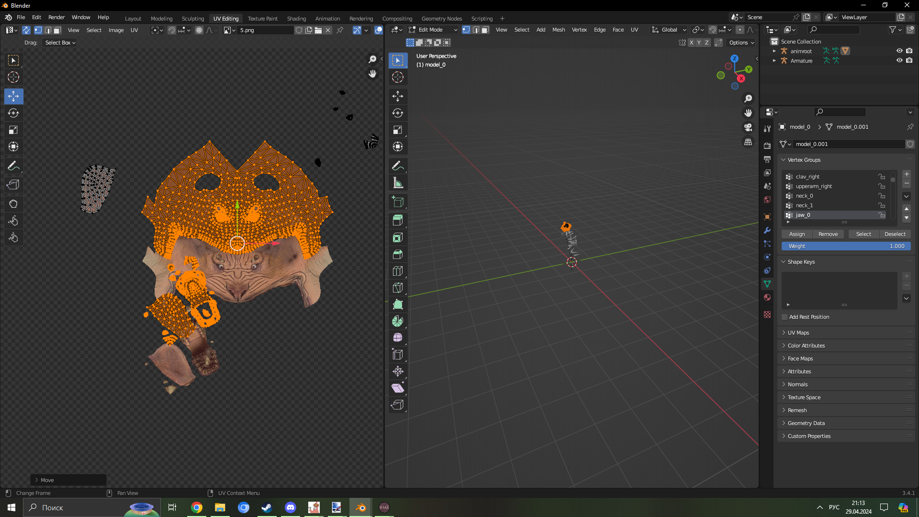Toggle camera view in viewport
The width and height of the screenshot is (919, 517).
[748, 127]
